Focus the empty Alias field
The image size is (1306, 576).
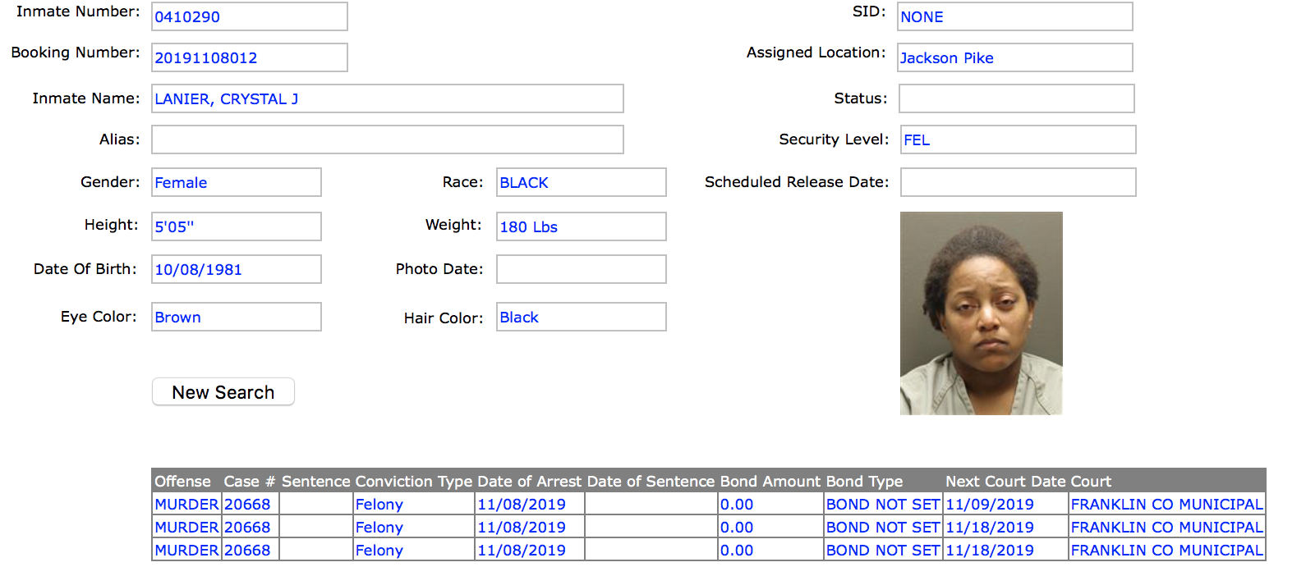[x=387, y=139]
